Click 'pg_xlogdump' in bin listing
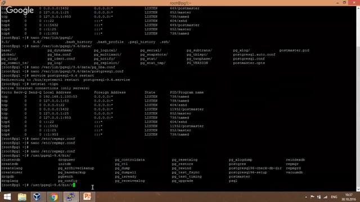The height and width of the screenshot is (202, 360). coord(240,159)
